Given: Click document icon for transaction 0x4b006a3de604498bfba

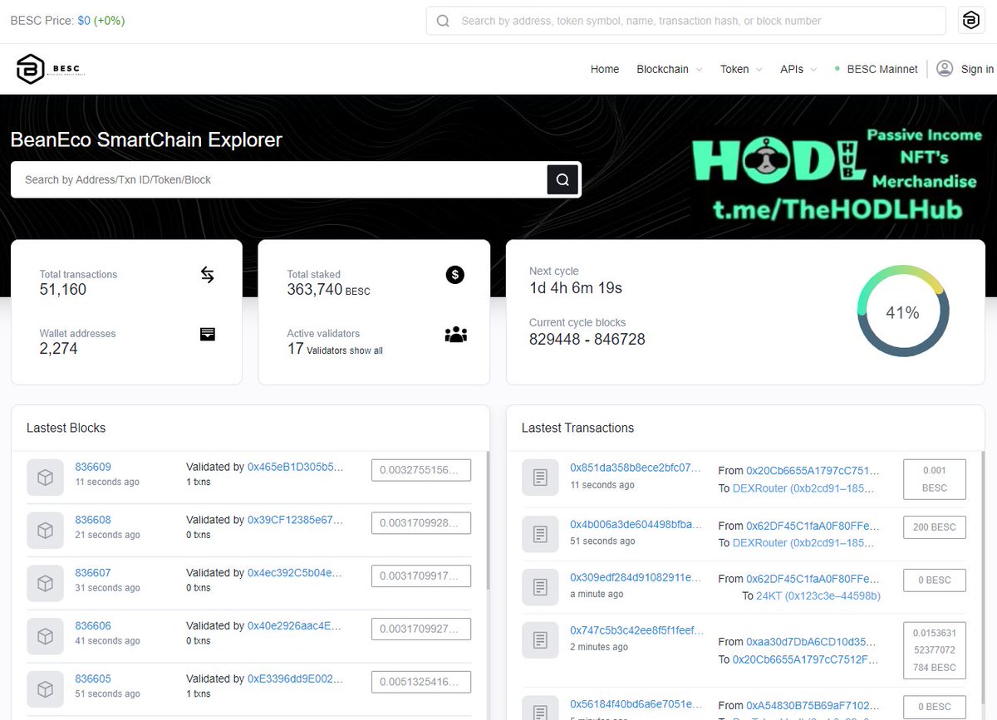Looking at the screenshot, I should 540,534.
